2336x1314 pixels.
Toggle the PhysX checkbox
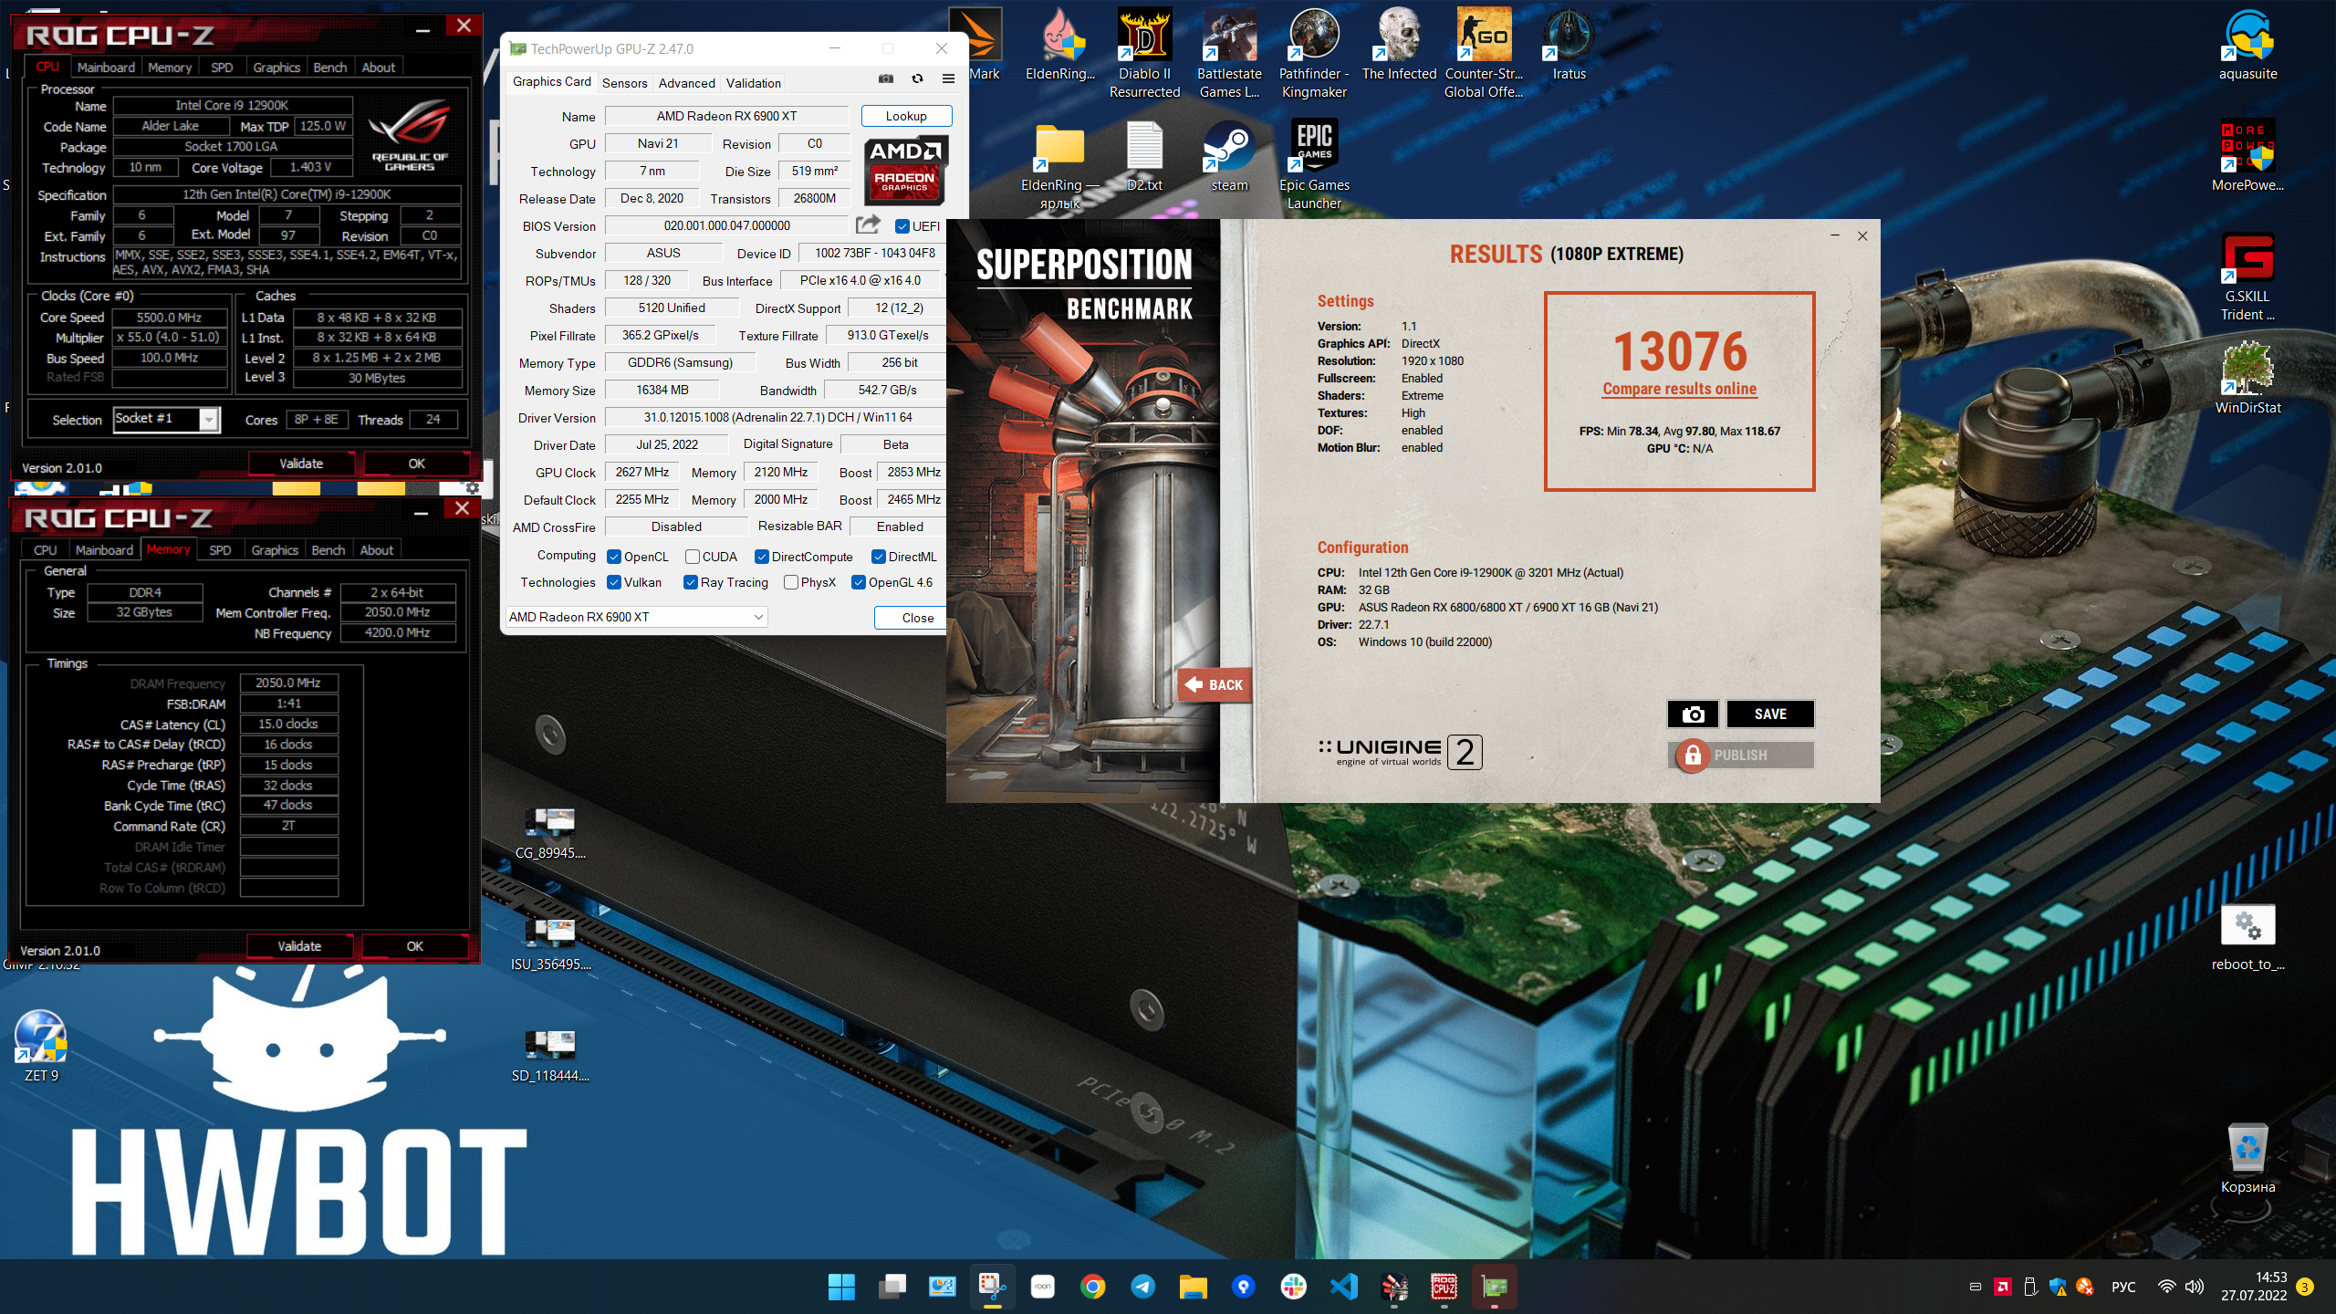click(791, 582)
